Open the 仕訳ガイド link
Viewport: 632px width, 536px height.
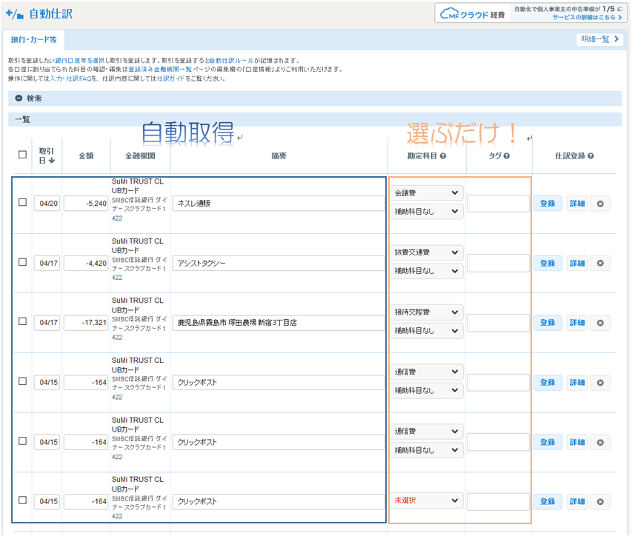(x=171, y=78)
